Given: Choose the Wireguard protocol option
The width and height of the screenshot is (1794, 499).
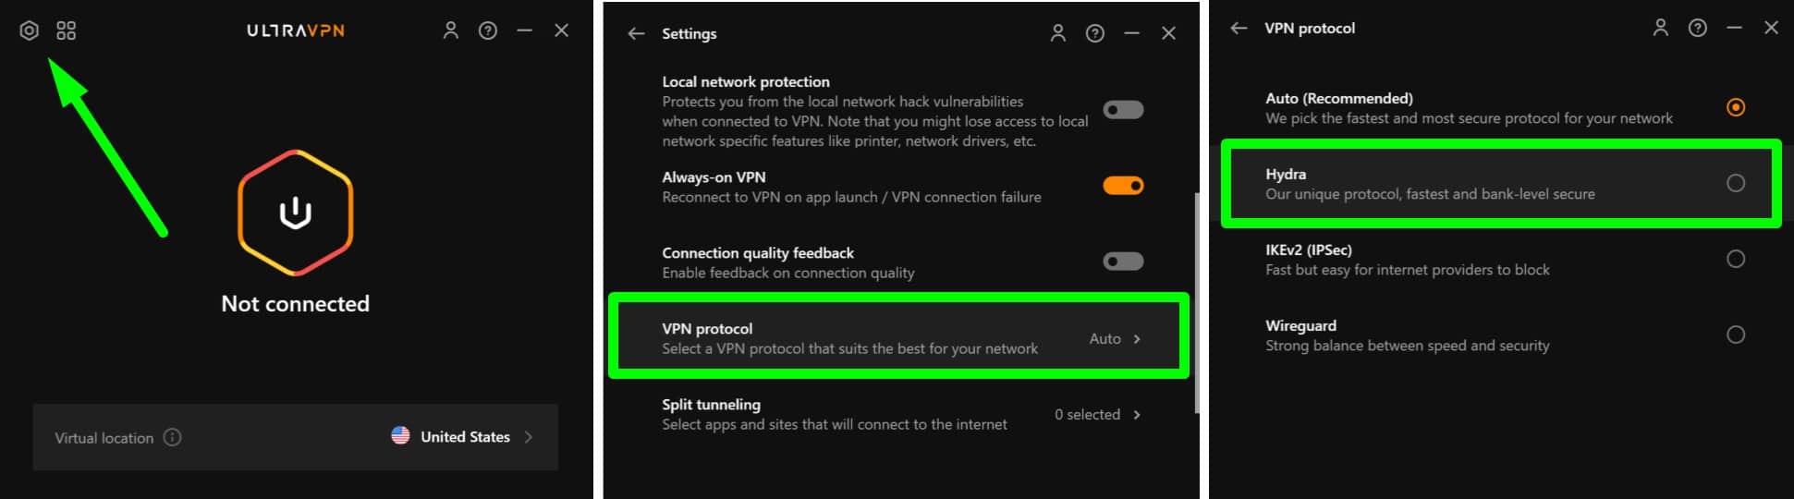Looking at the screenshot, I should click(1736, 335).
